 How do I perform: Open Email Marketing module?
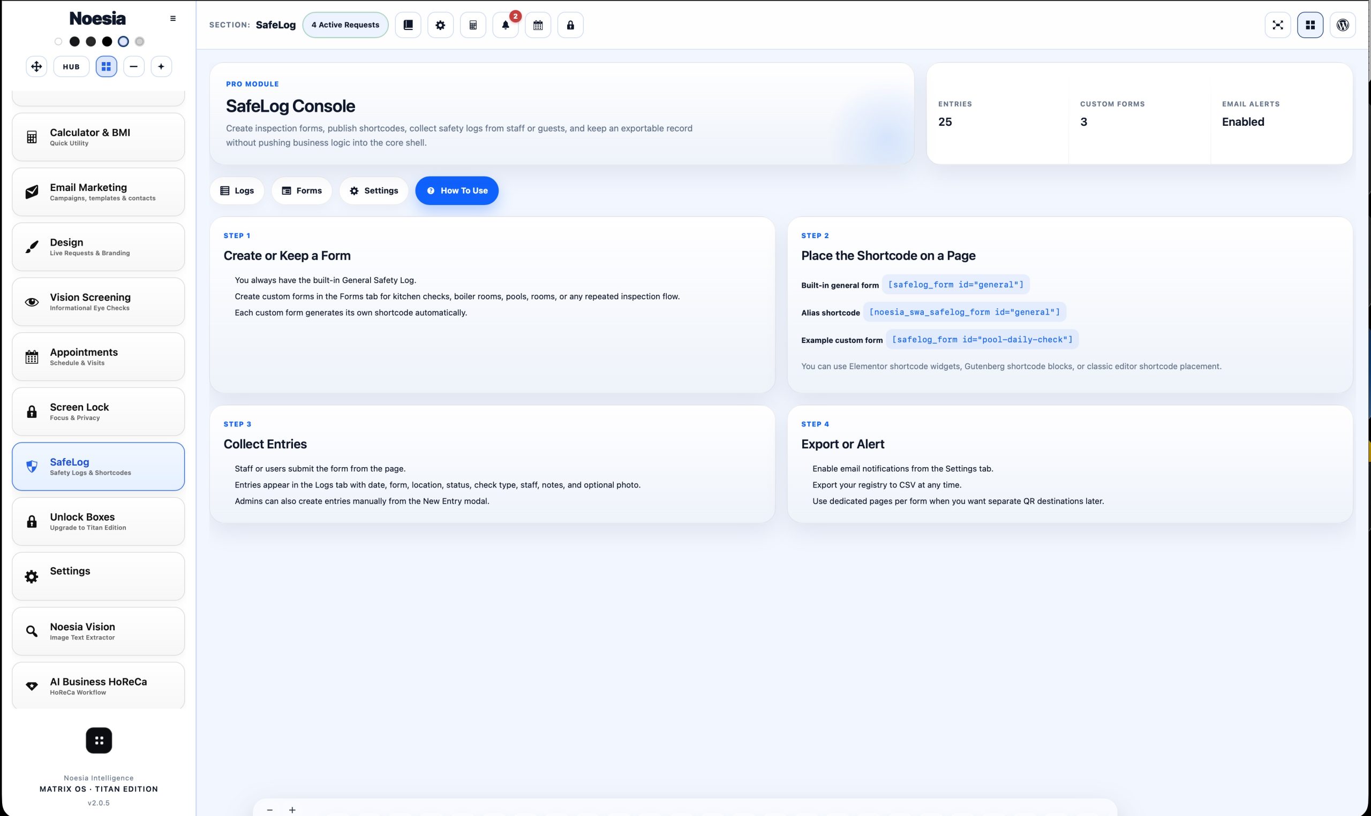coord(98,192)
